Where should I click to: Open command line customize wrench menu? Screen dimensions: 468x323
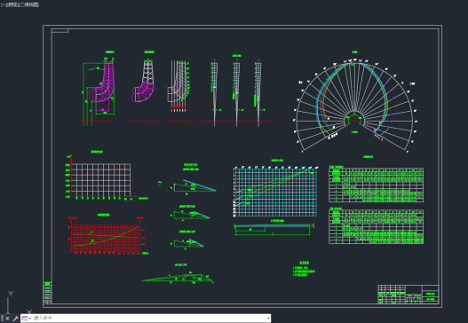15,319
